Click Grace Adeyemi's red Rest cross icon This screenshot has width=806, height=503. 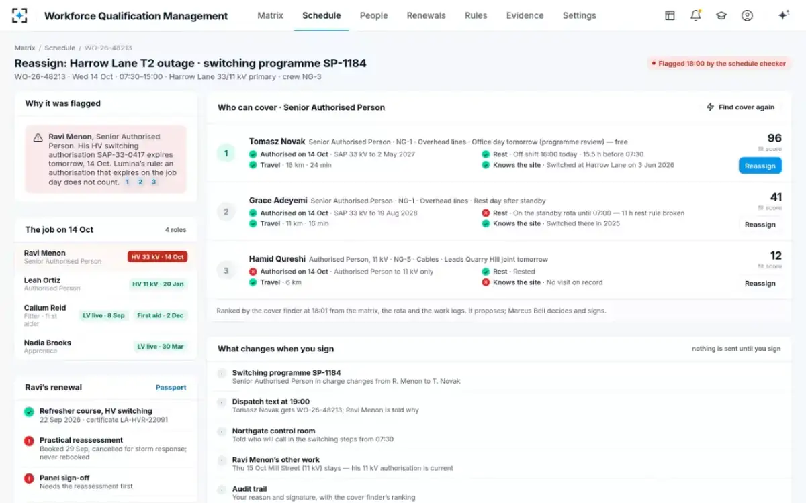pyautogui.click(x=486, y=213)
